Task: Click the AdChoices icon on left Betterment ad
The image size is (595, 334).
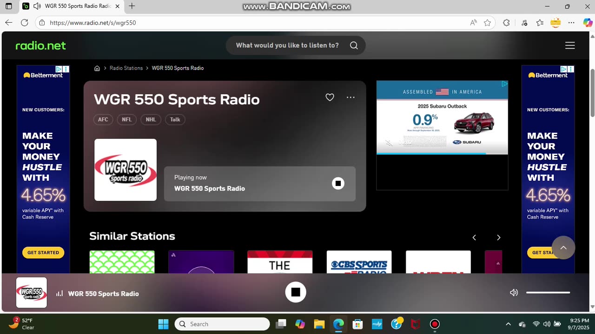Action: (x=59, y=69)
